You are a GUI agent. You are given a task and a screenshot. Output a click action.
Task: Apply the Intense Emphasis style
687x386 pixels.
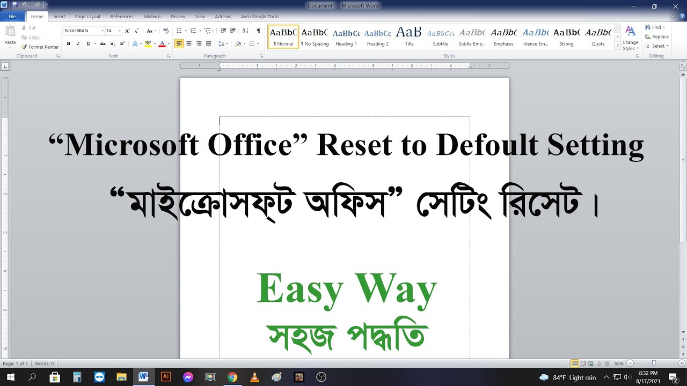pos(535,37)
